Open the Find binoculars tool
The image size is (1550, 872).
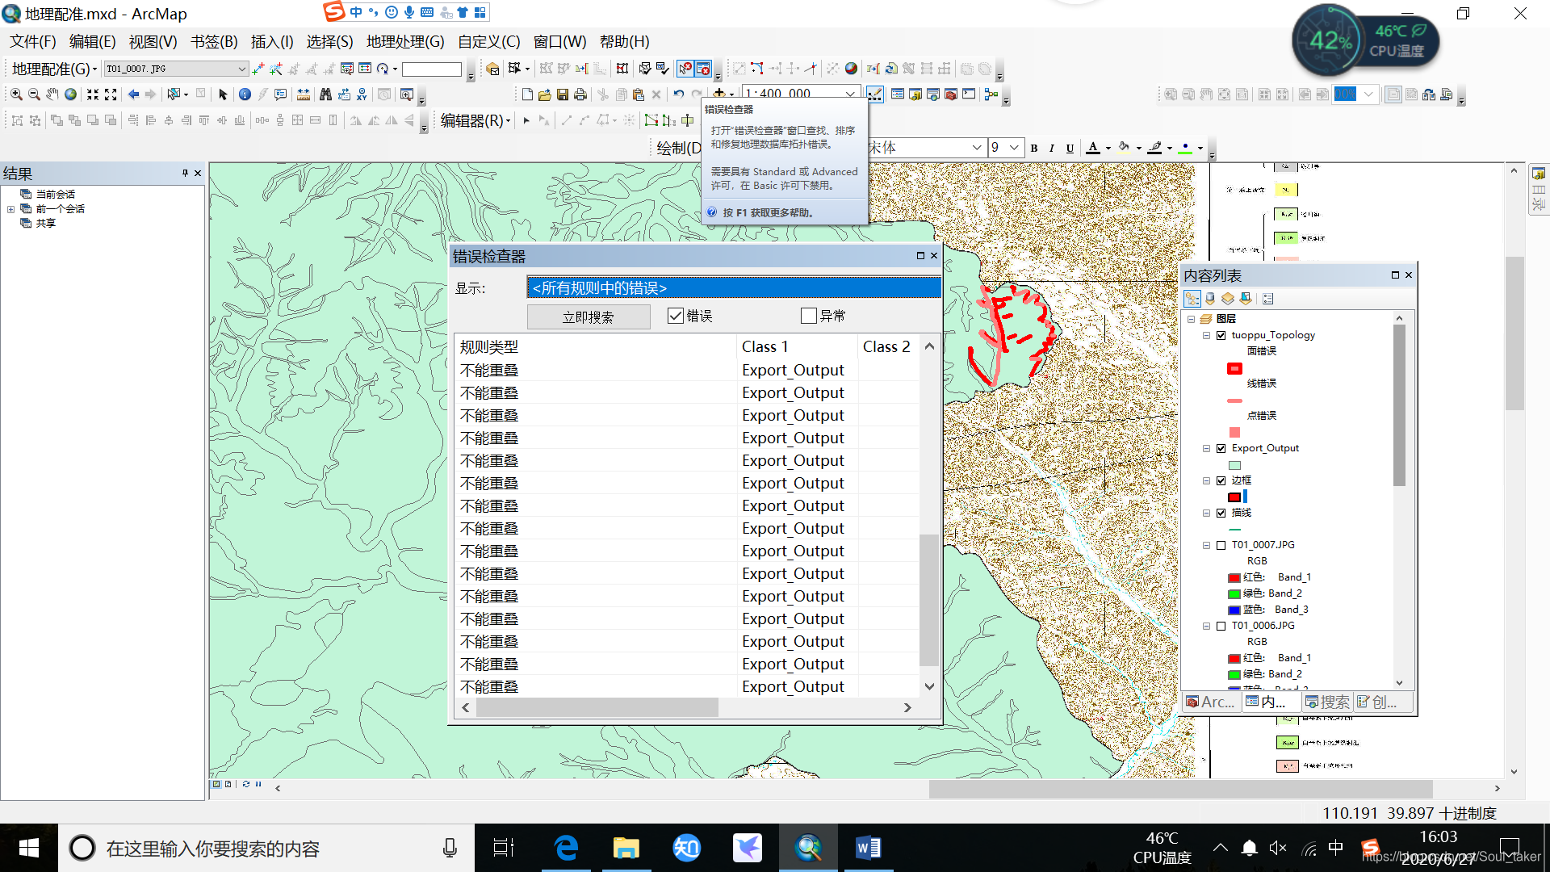pyautogui.click(x=325, y=94)
